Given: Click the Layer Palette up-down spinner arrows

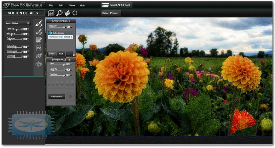Looking at the screenshot, I should coord(74,55).
